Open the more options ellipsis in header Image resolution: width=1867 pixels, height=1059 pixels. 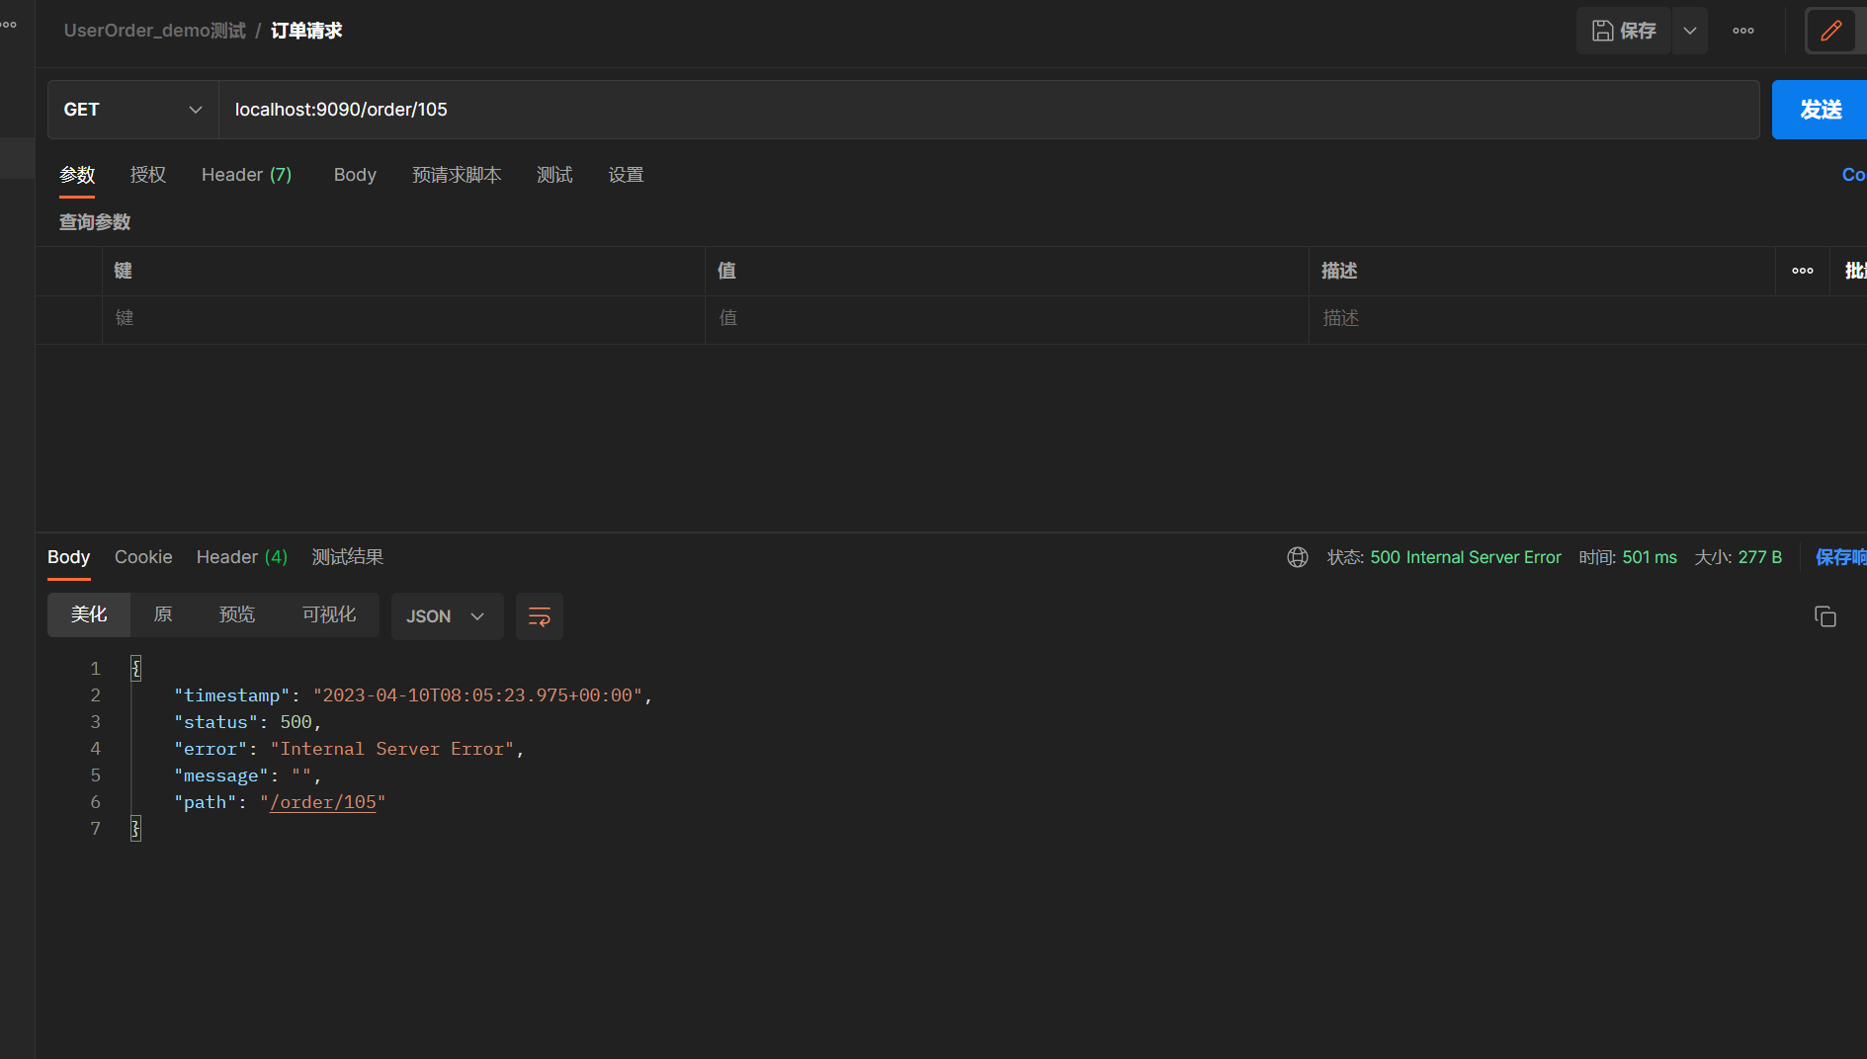coord(1743,31)
